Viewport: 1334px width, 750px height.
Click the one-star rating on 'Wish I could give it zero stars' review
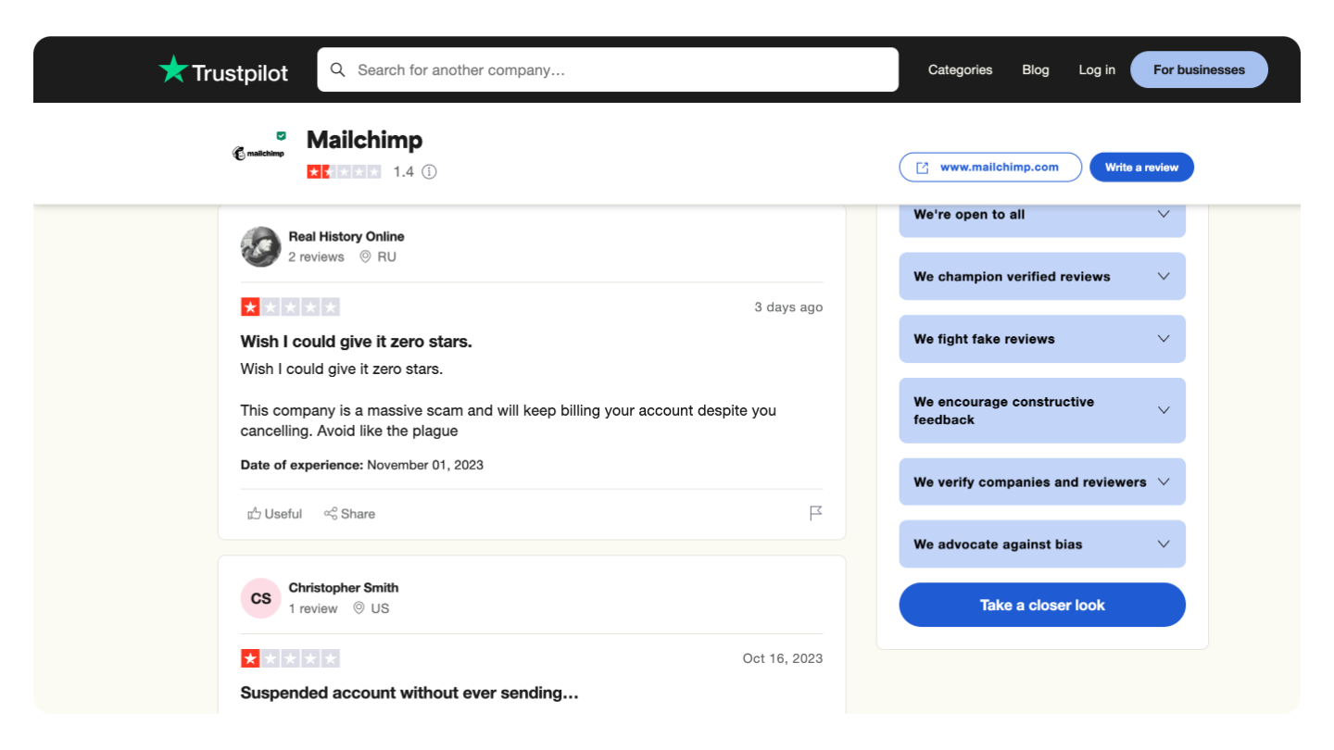coord(290,307)
